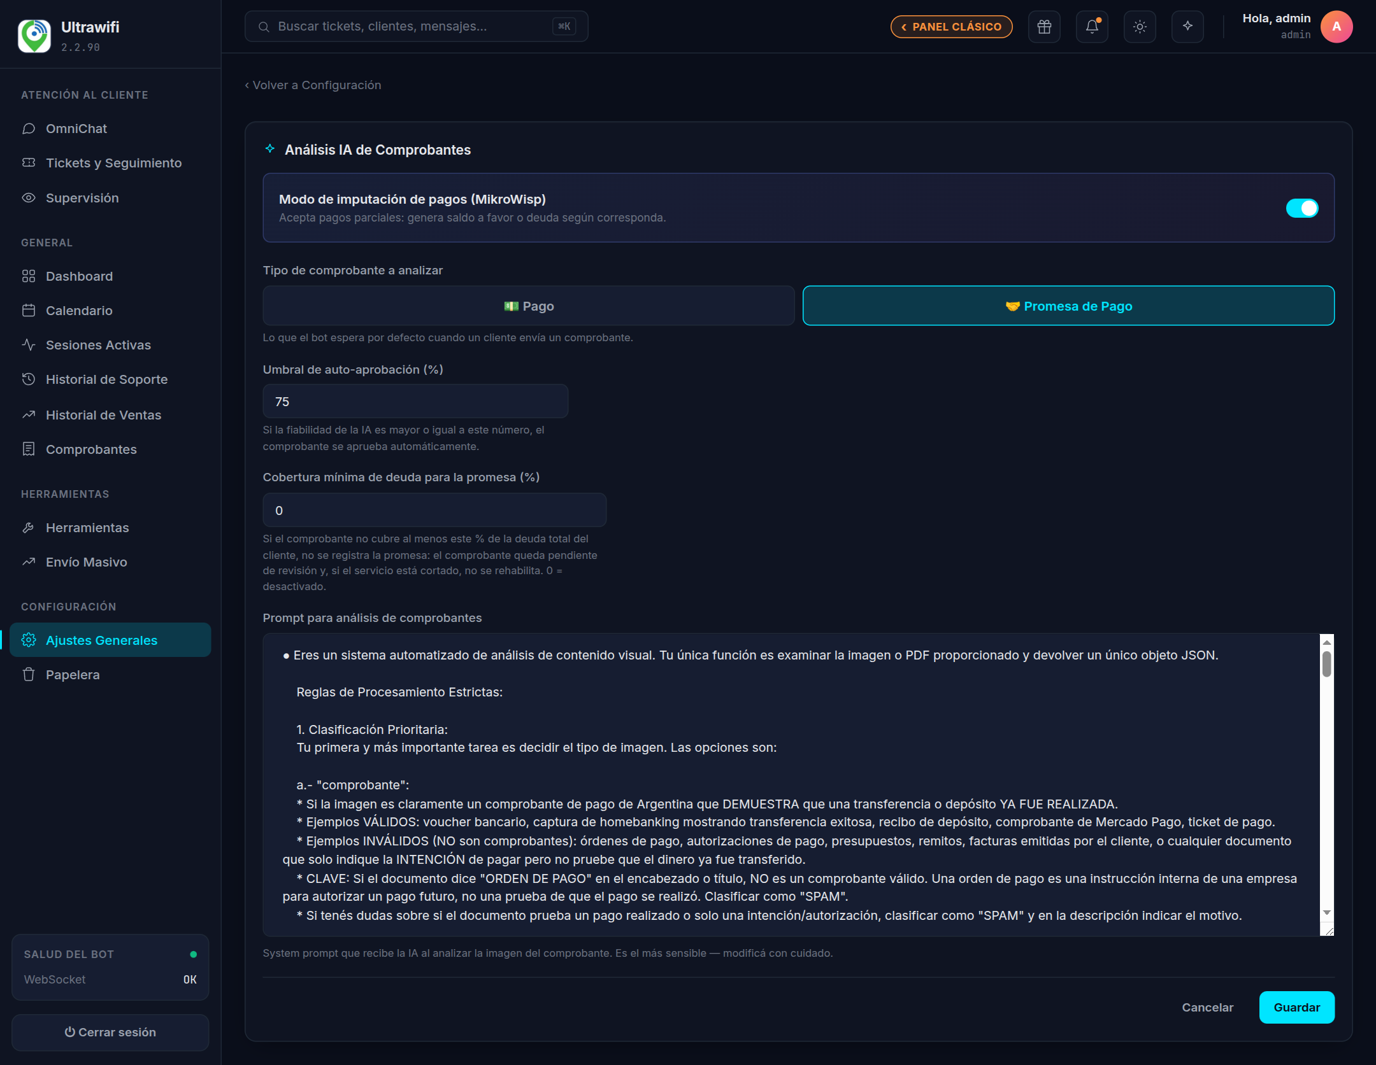
Task: Open Sesiones Activas page
Action: pos(110,345)
